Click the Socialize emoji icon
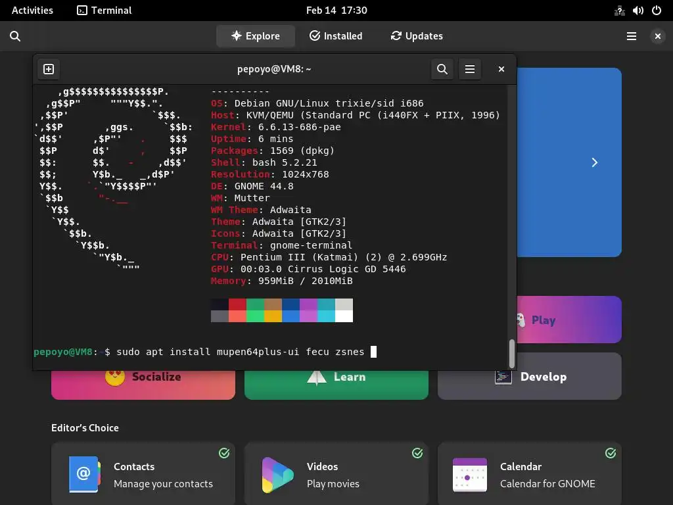 tap(115, 378)
